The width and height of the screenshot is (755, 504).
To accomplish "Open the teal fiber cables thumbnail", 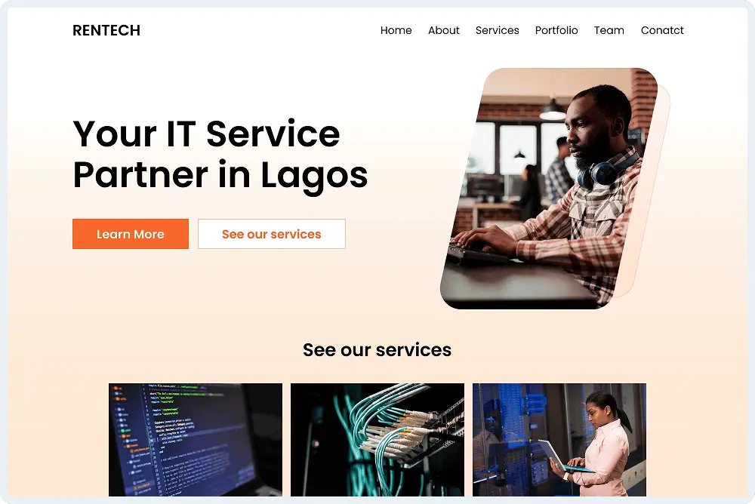I will coord(377,440).
